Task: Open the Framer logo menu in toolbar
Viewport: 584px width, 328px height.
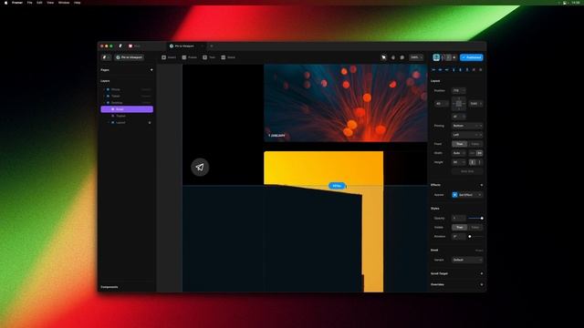Action: (106, 57)
